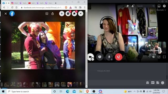
Task: Open the Discord inbox icon
Action: pos(159,6)
